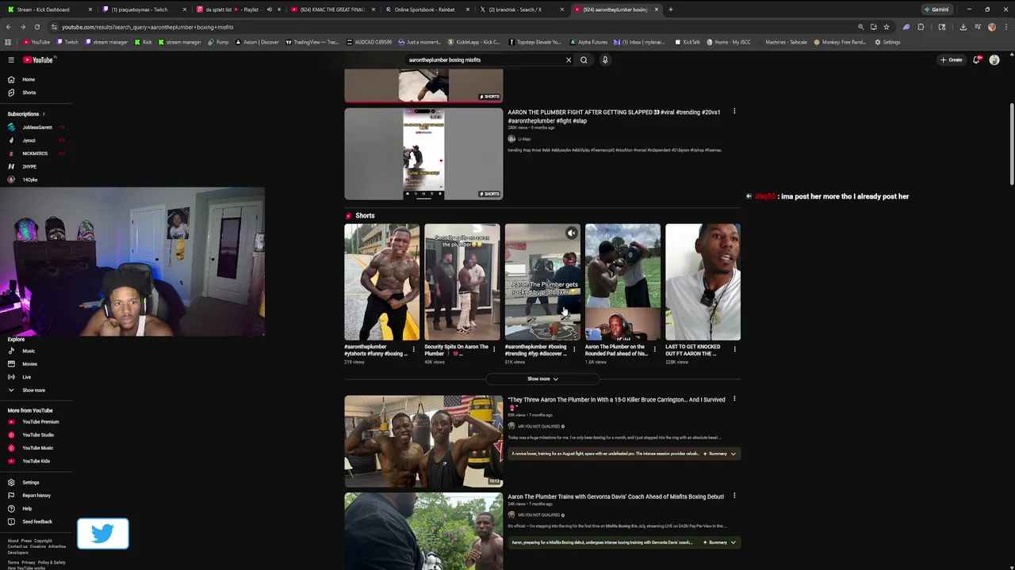Open the YouTube hamburger guide menu

pos(11,60)
